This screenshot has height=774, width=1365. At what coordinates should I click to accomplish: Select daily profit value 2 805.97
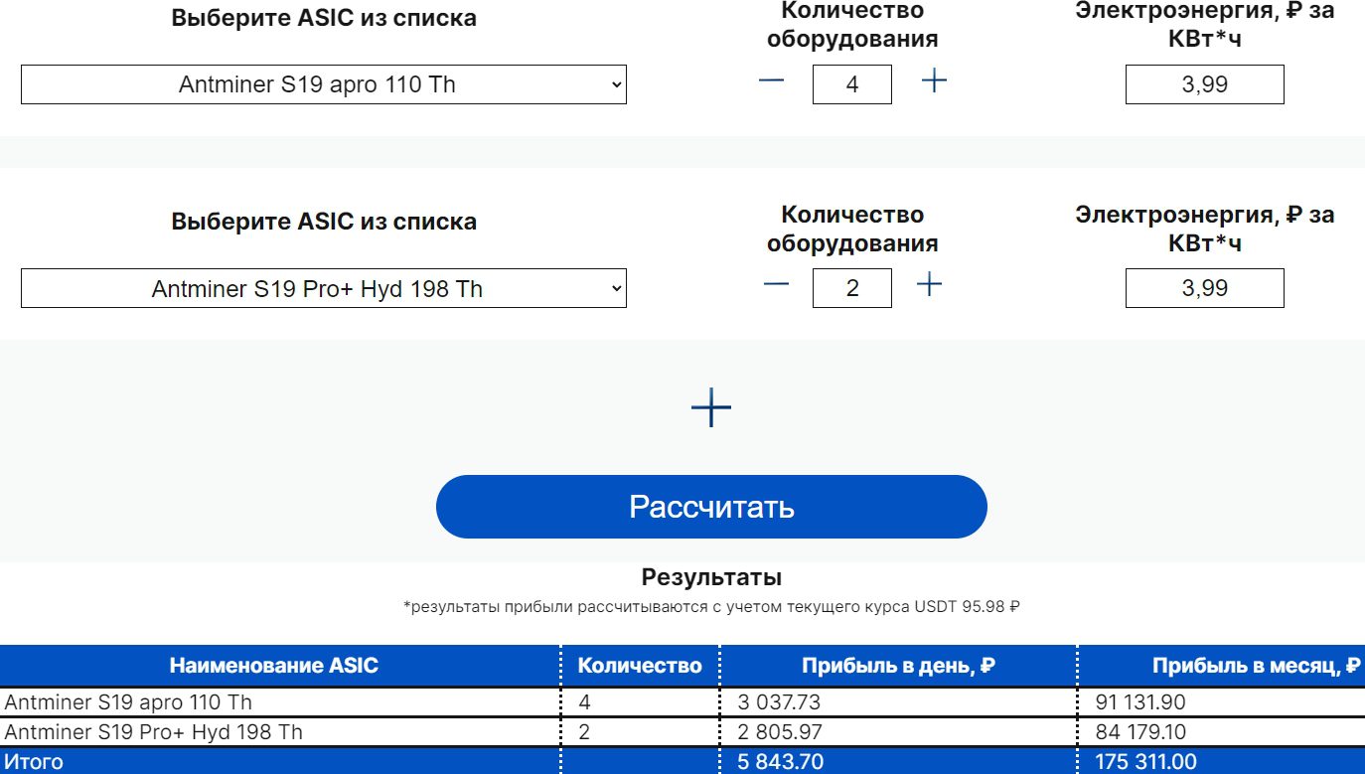click(x=780, y=732)
